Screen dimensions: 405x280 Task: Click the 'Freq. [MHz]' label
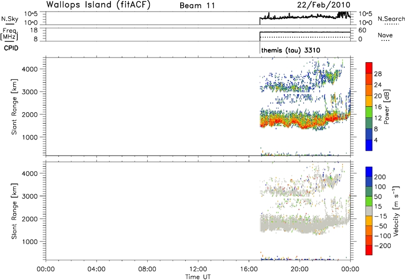[10, 34]
